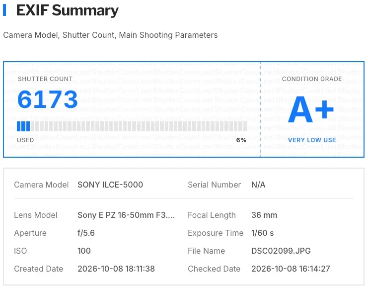The image size is (368, 288).
Task: Click the ISO label
Action: [x=20, y=251]
